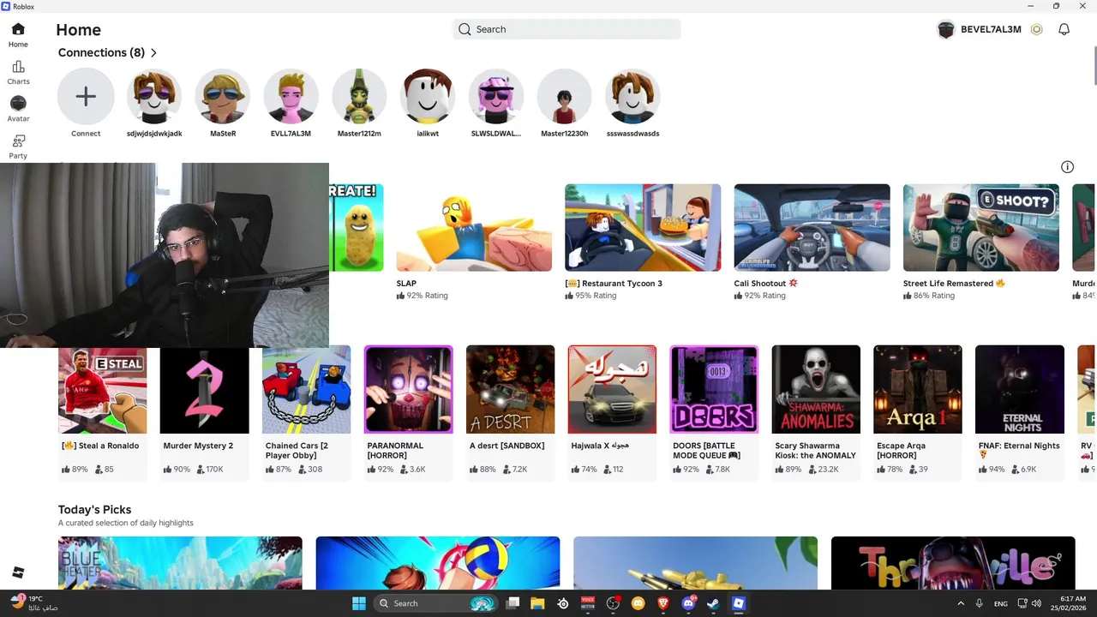This screenshot has height=617, width=1097.
Task: Click the BEVEL7AL3M profile avatar
Action: 946,29
